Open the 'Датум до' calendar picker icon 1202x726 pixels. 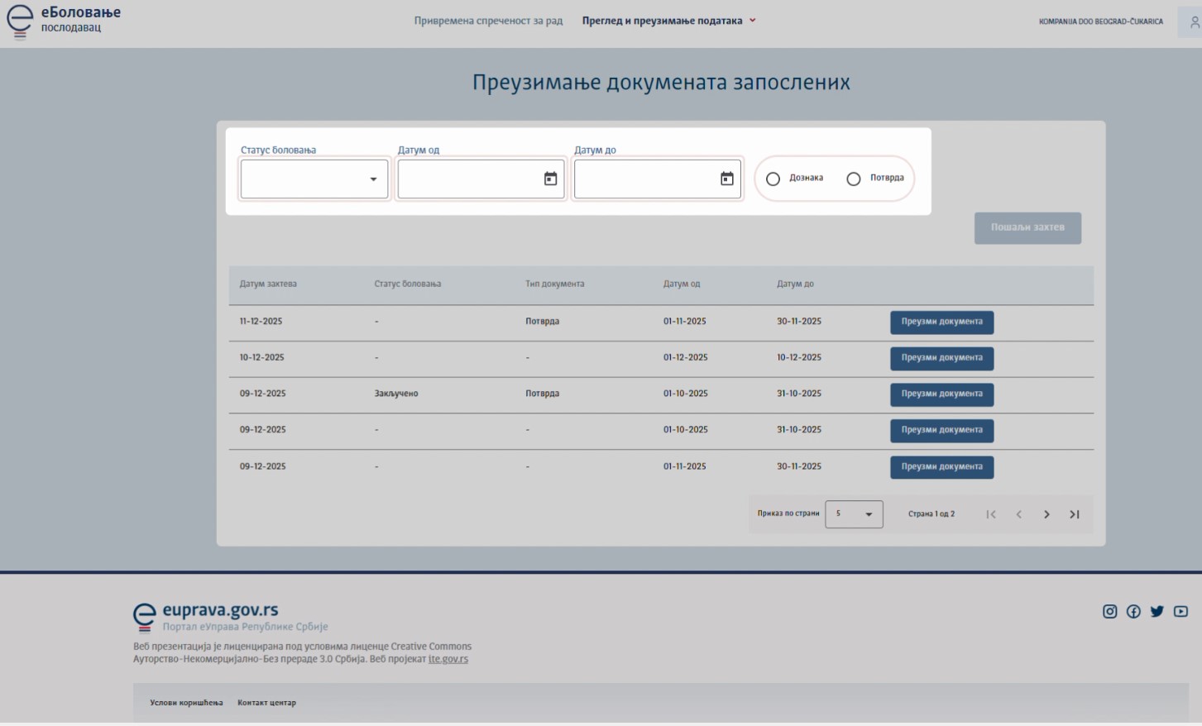point(726,179)
